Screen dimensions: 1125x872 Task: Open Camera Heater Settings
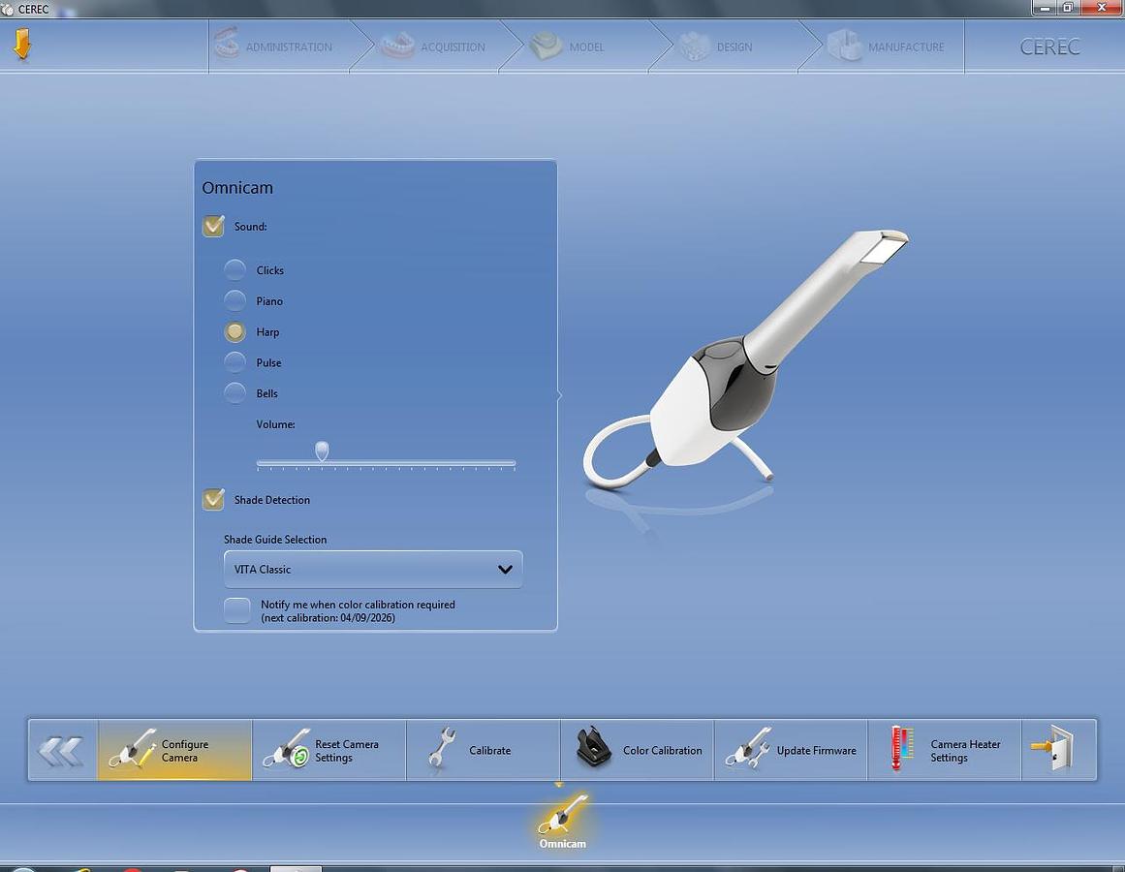tap(944, 750)
